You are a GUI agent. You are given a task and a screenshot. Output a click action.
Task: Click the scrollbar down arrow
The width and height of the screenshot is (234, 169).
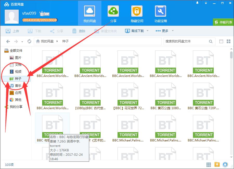[x=231, y=157]
